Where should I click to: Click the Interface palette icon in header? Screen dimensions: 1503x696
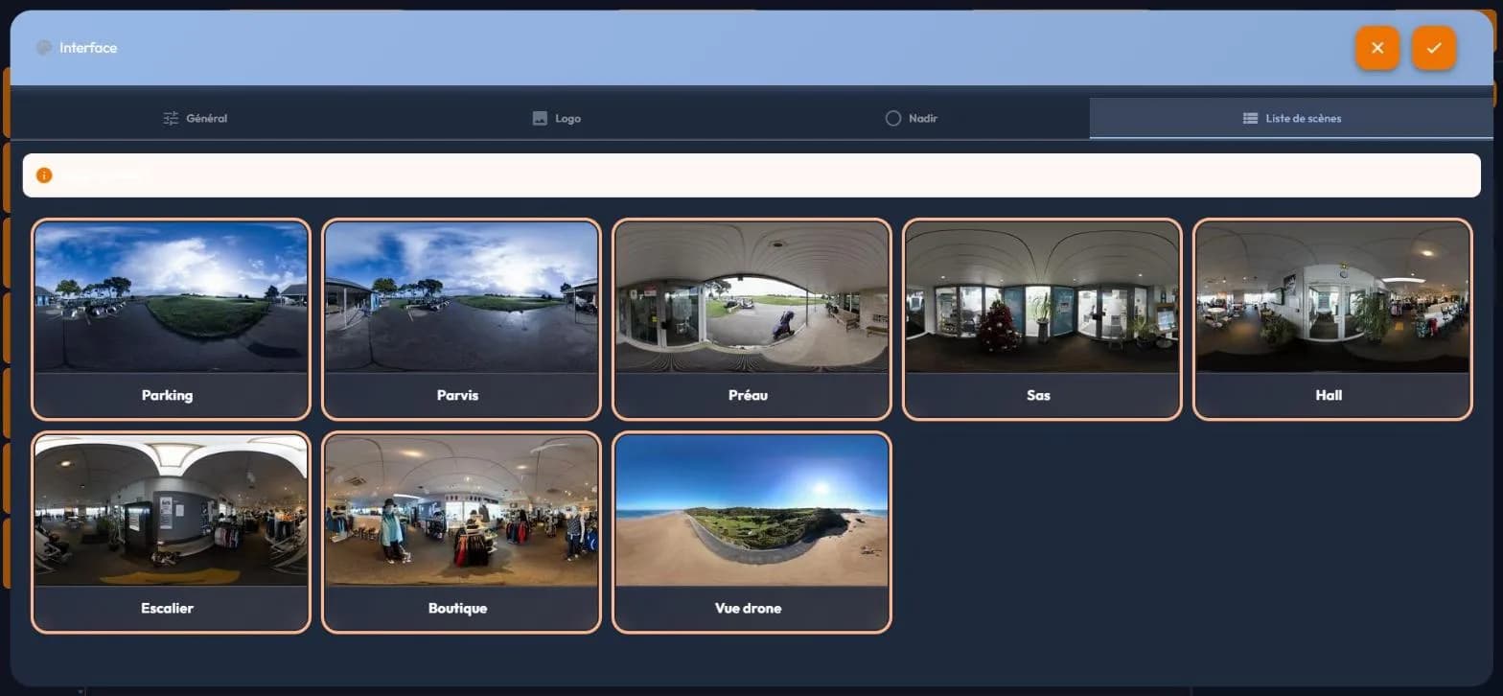pos(44,47)
